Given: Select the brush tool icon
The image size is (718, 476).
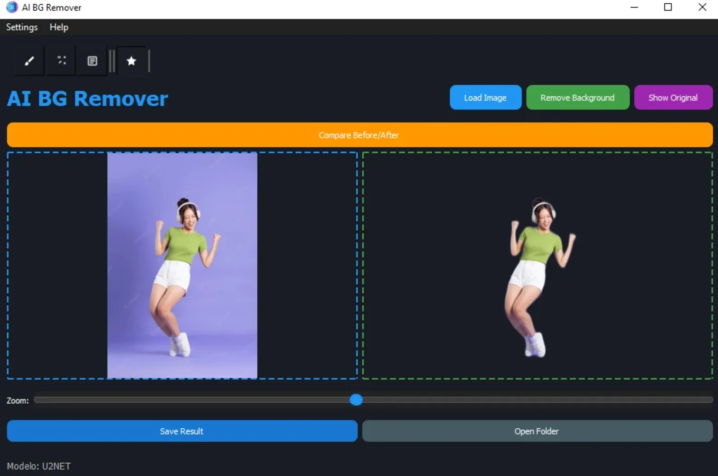Looking at the screenshot, I should tap(29, 61).
